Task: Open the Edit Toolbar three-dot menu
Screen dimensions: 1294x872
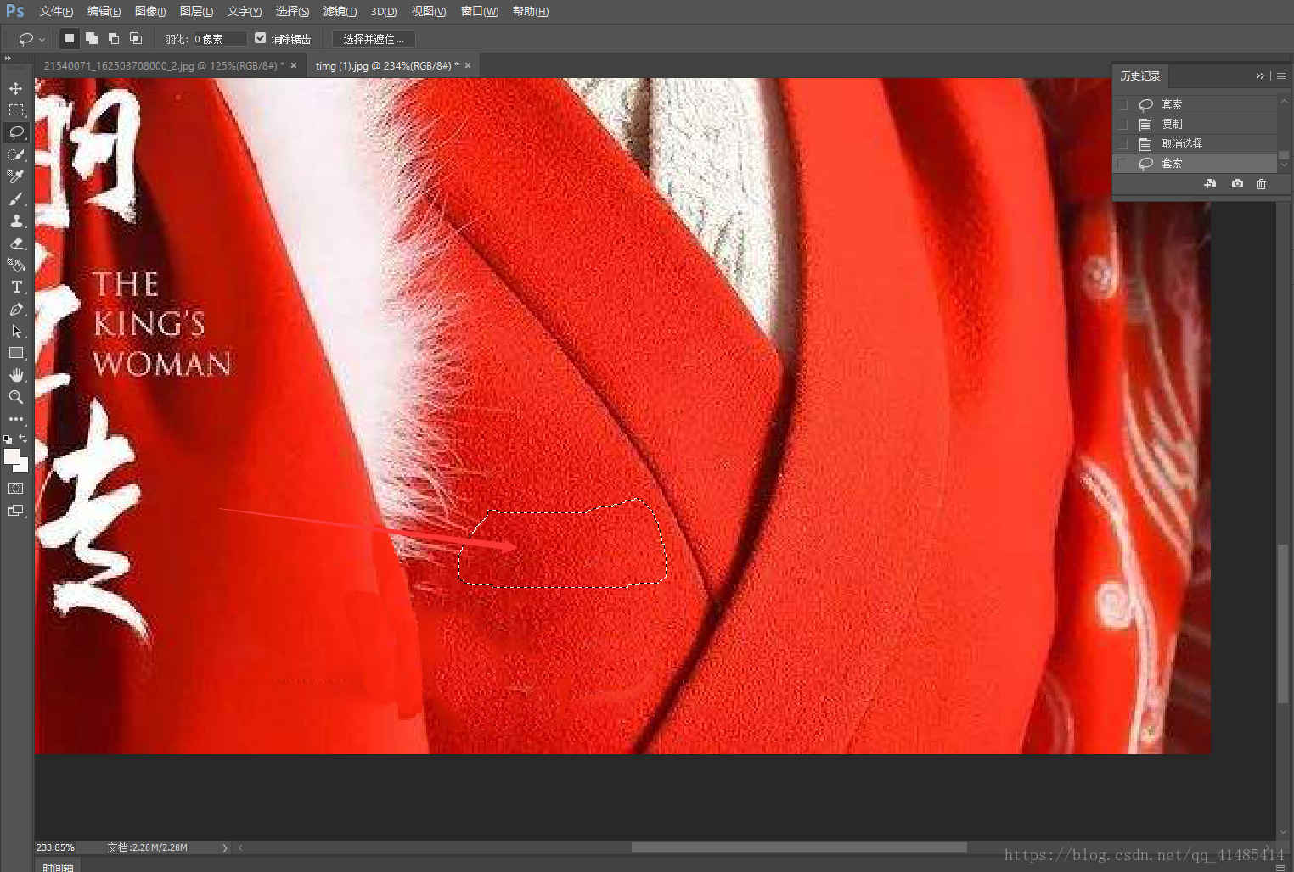Action: coord(16,419)
